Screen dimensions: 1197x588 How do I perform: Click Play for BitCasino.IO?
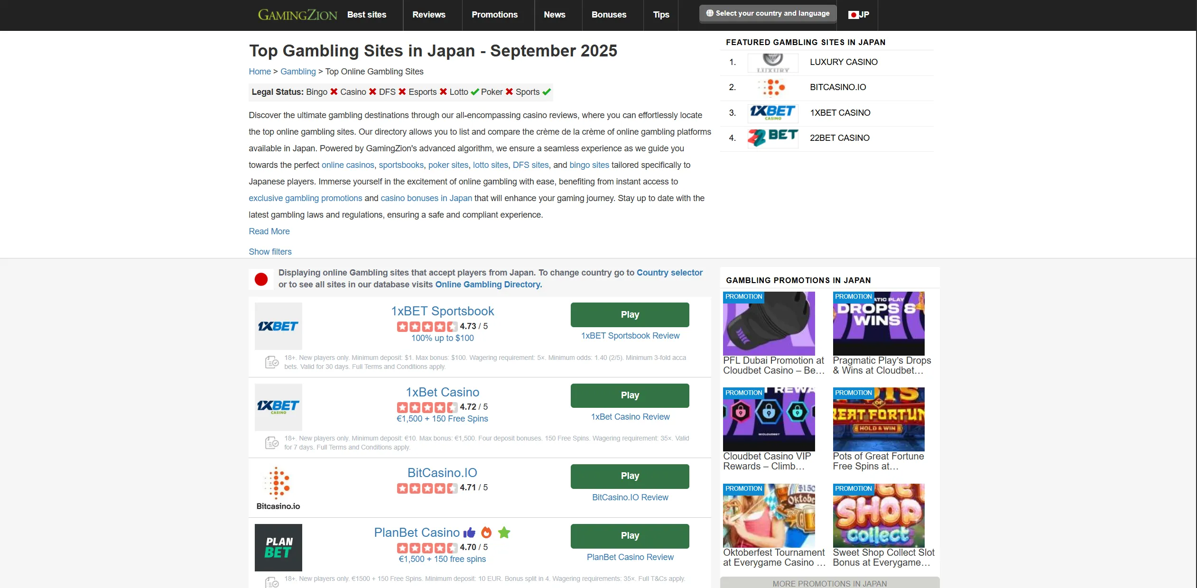click(x=630, y=476)
